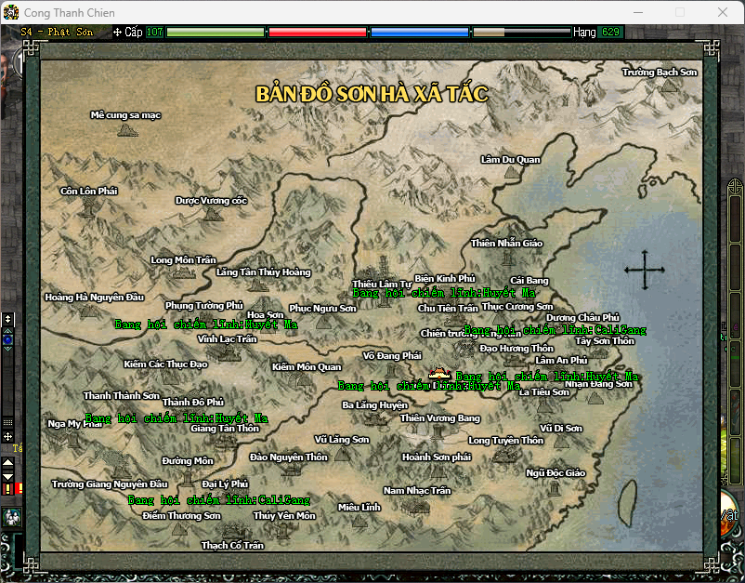
Task: Select the Mê cung sa mạc map icon
Action: [126, 129]
